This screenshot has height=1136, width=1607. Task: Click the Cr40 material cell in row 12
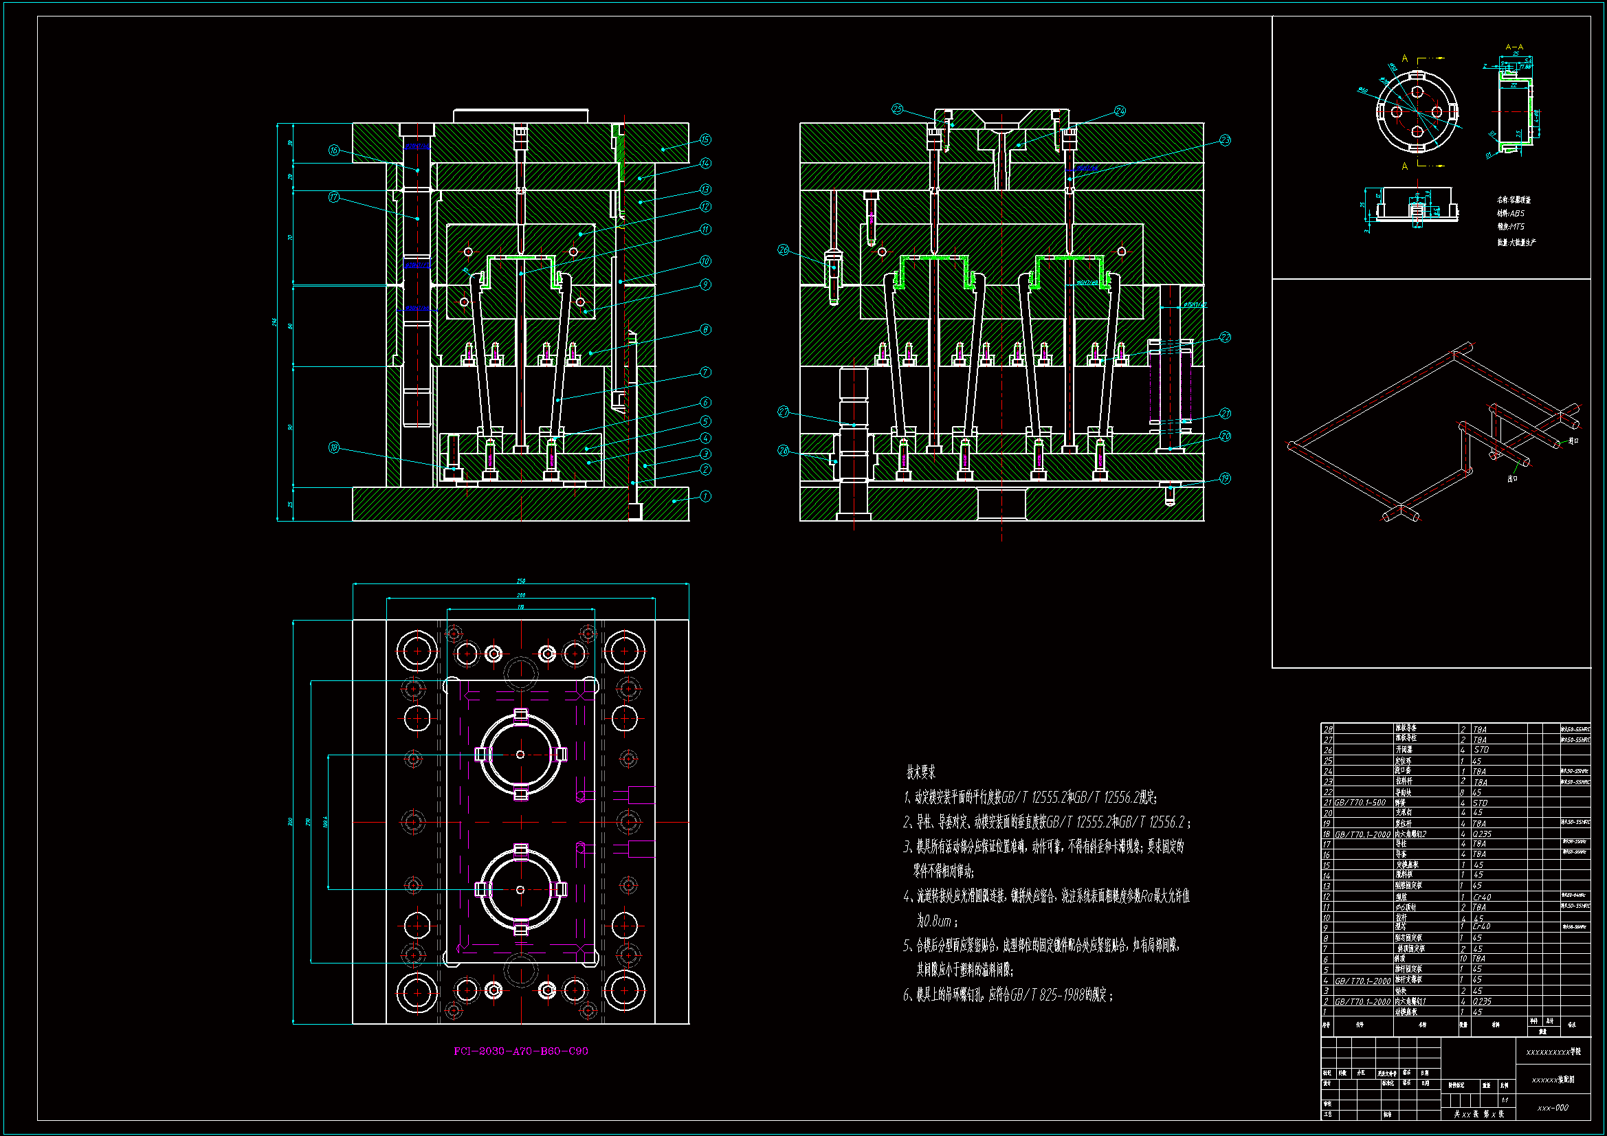(x=1482, y=897)
